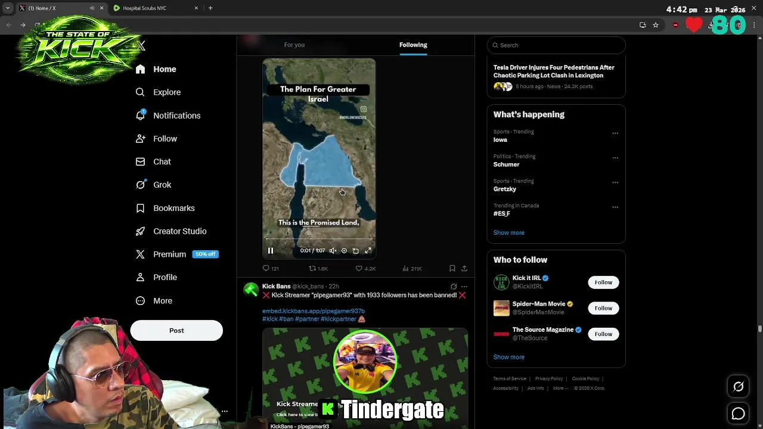The image size is (763, 429).
Task: Follow Spider-Man Movie
Action: pyautogui.click(x=603, y=308)
